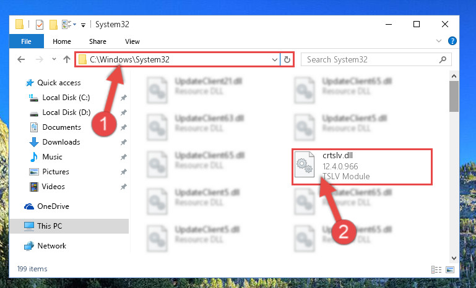Select the crtslv.dll file
Image resolution: width=476 pixels, height=288 pixels.
pyautogui.click(x=361, y=166)
